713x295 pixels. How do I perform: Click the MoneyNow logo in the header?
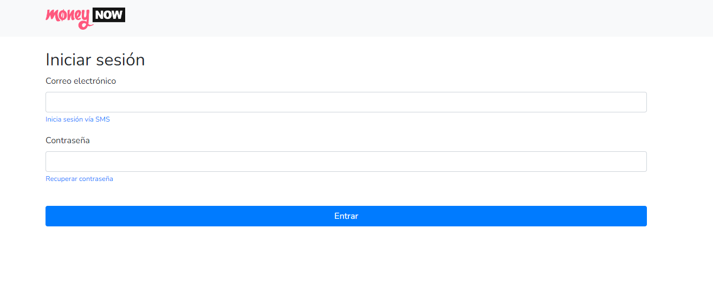point(86,18)
